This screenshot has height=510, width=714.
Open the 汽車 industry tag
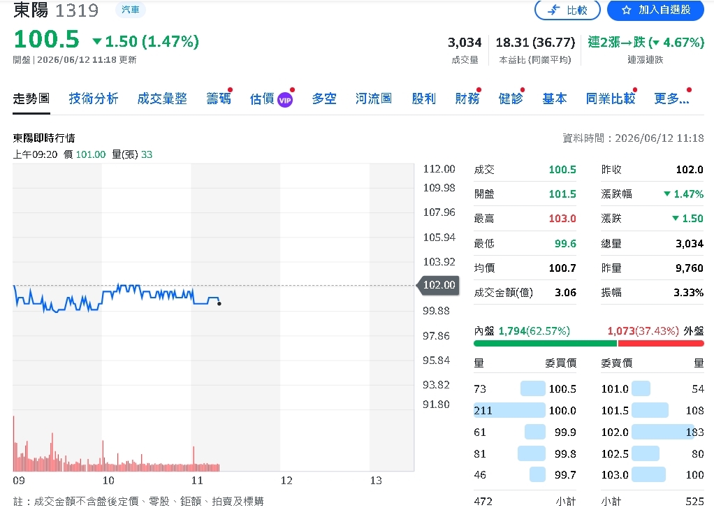tap(130, 10)
